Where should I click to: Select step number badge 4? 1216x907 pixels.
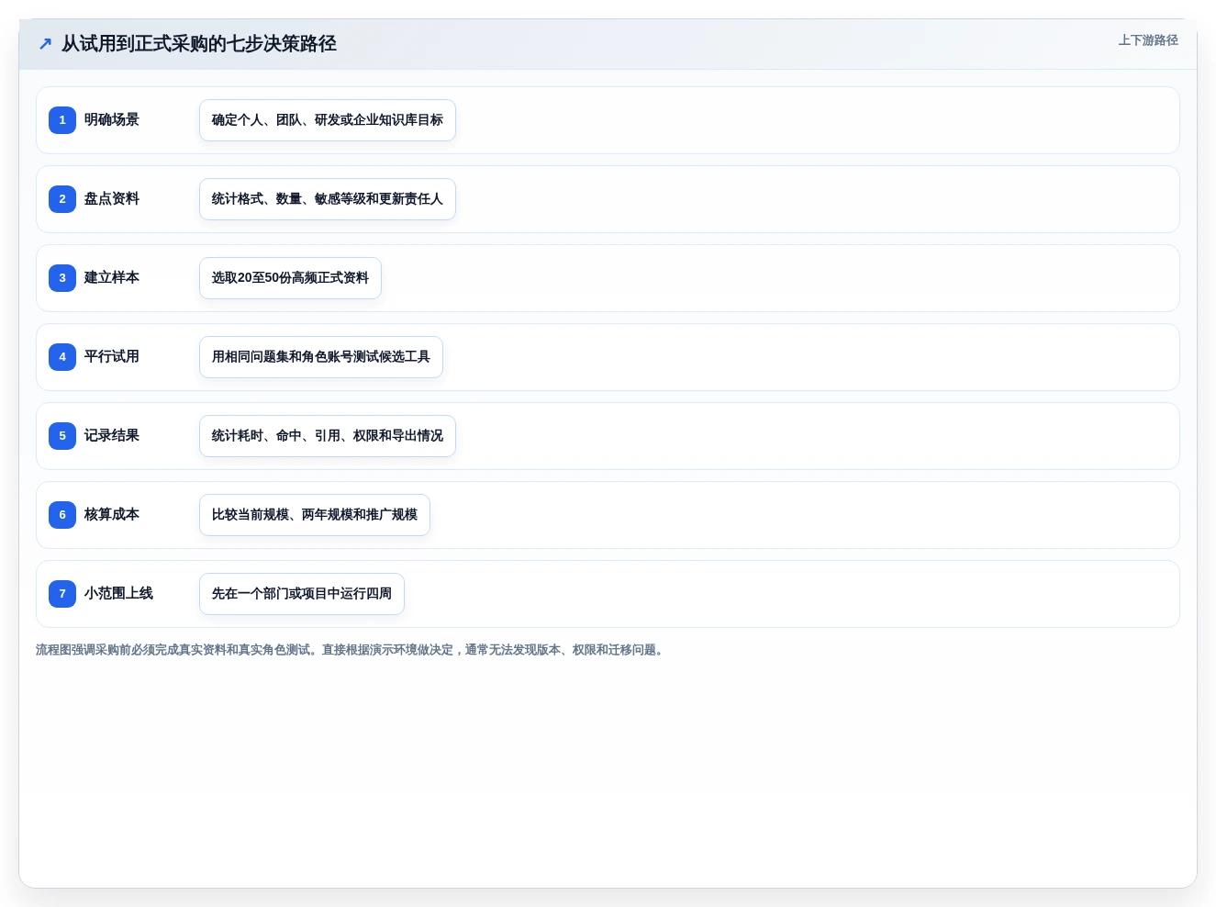(62, 357)
